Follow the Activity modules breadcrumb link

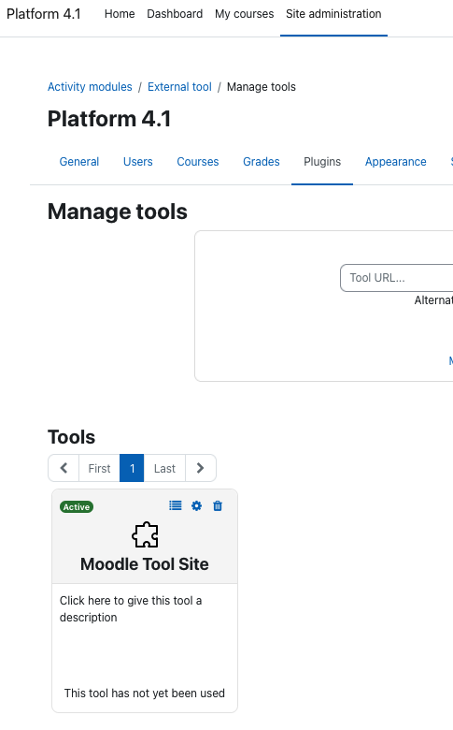(x=90, y=87)
